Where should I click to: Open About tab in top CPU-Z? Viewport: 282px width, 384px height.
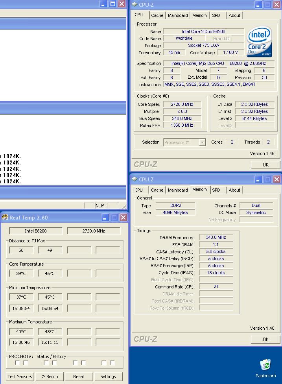(234, 15)
